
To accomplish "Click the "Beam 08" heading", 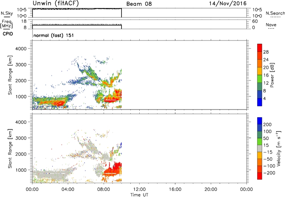I will point(139,4).
